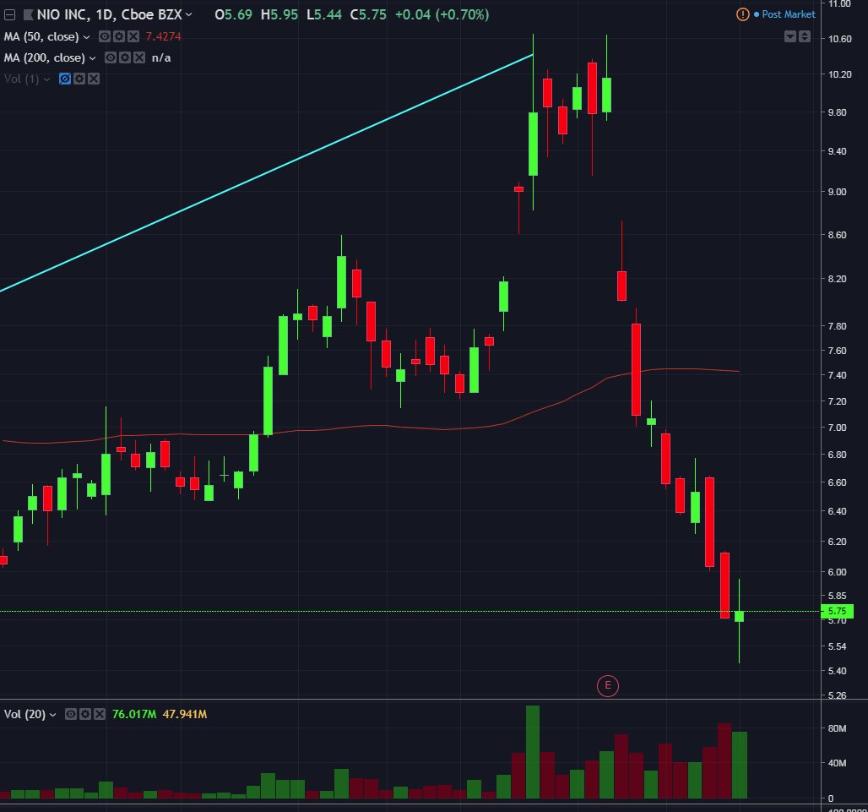
Task: Remove the MA (50, close) indicator
Action: [133, 36]
